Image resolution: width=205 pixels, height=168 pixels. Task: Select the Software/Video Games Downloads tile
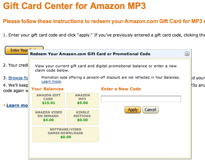coord(66,135)
